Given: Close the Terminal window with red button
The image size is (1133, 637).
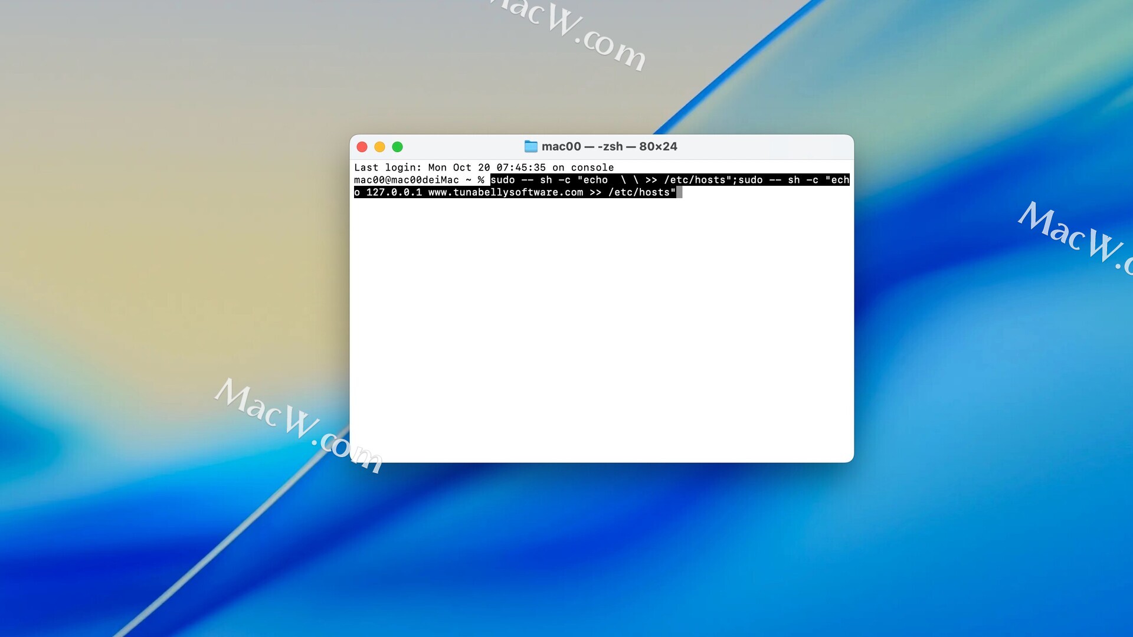Looking at the screenshot, I should coord(362,147).
